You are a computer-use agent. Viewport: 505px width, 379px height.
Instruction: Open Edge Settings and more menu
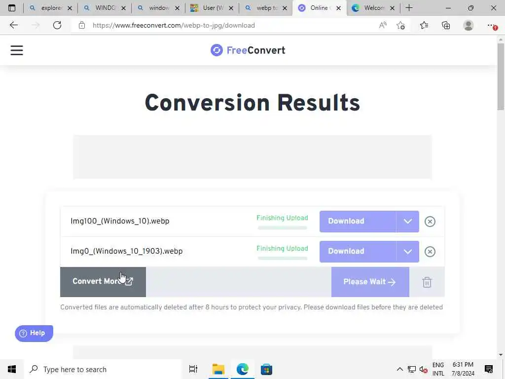pyautogui.click(x=492, y=25)
